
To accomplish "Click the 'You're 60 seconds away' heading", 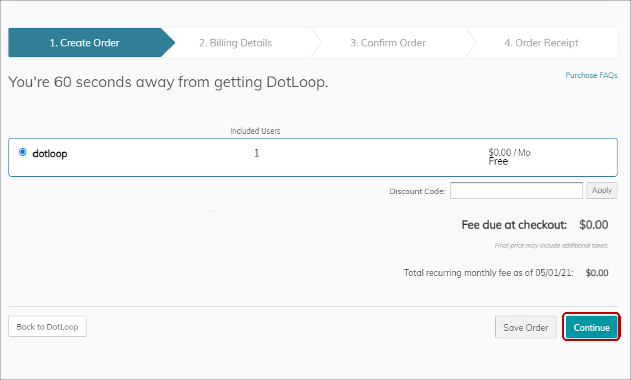I will [x=168, y=82].
